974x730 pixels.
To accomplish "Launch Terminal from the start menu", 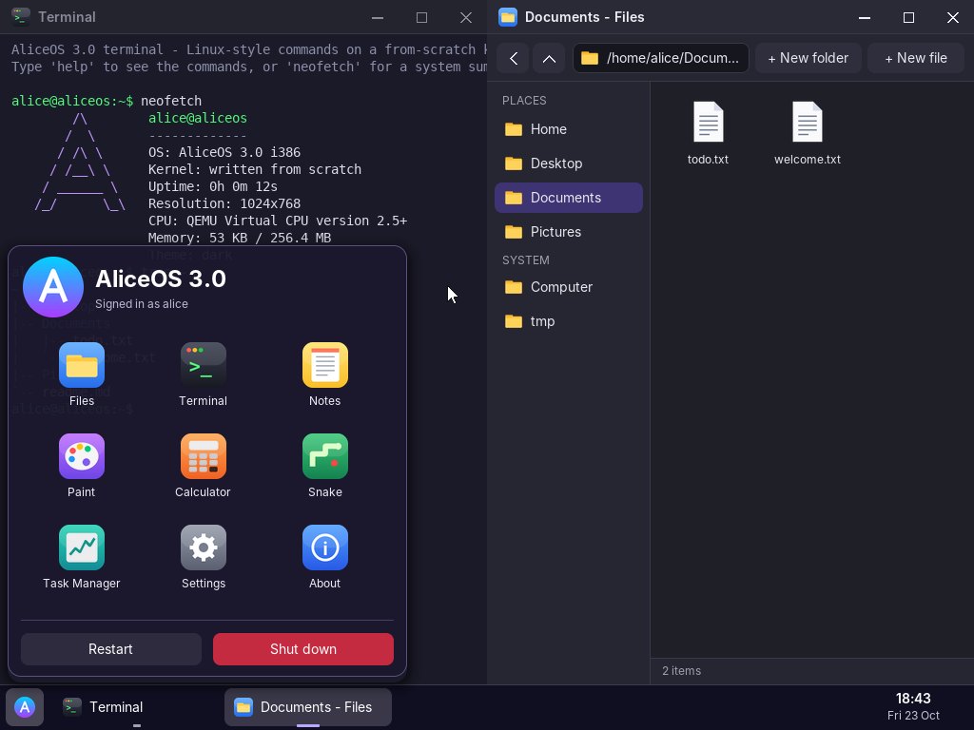I will tap(204, 375).
